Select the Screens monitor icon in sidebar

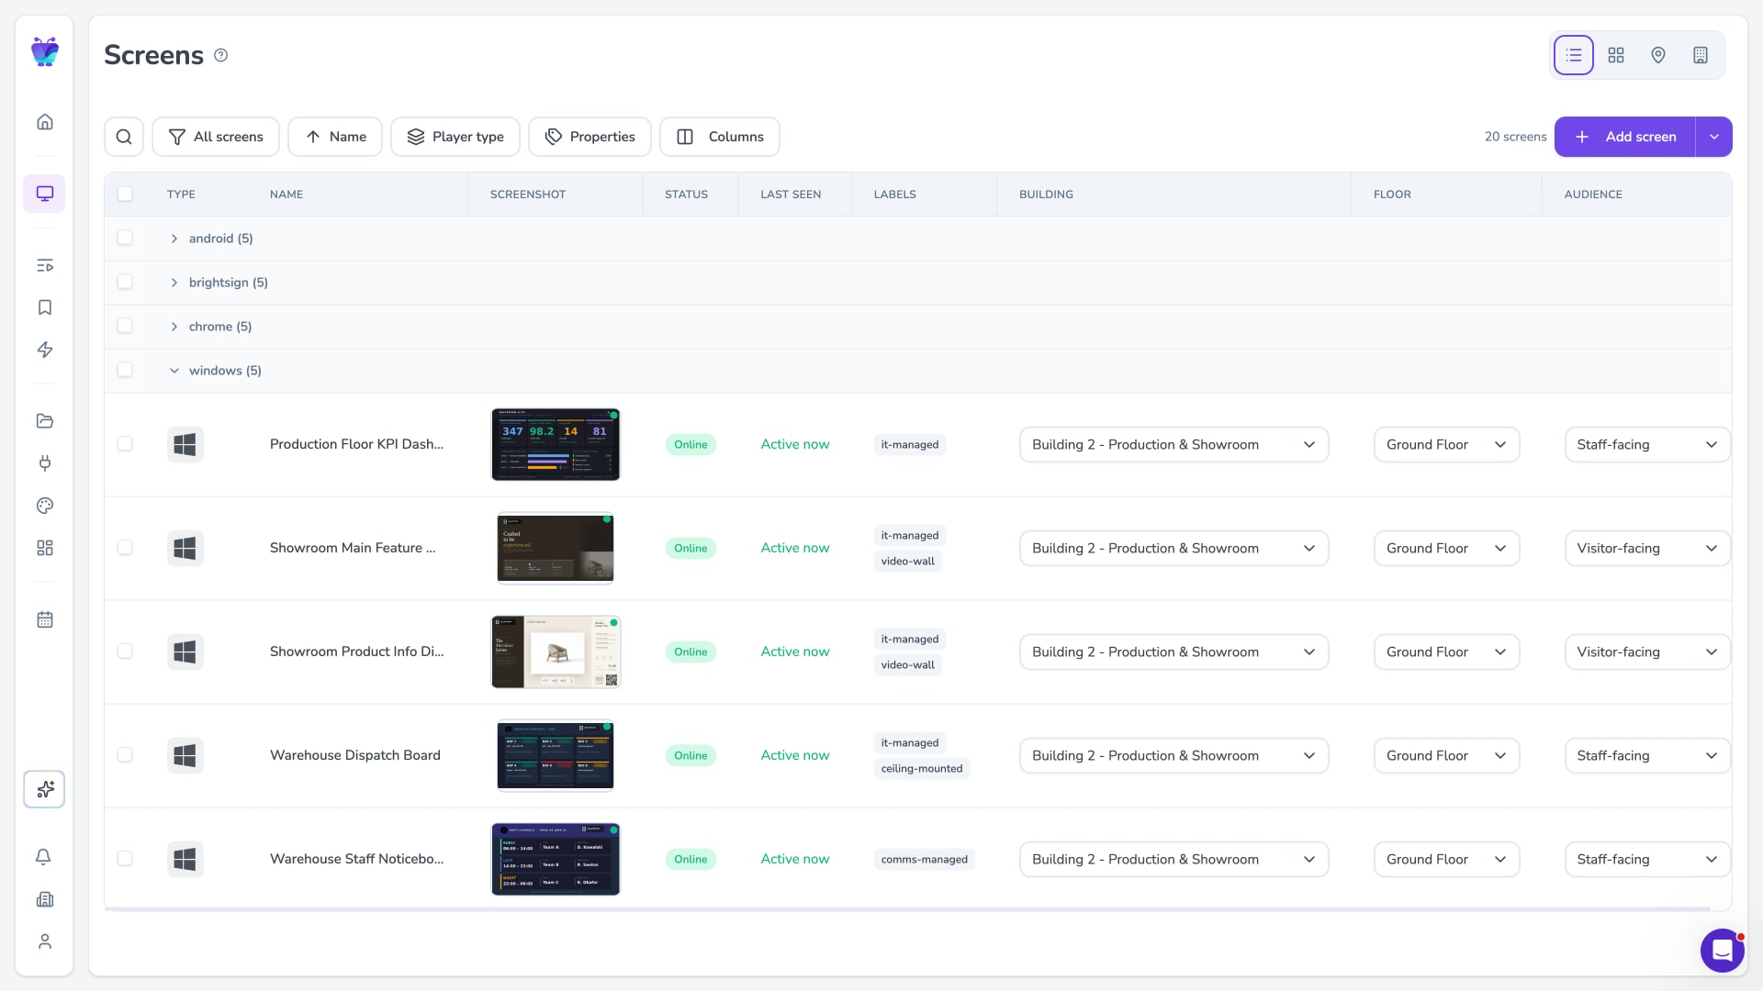(x=44, y=194)
